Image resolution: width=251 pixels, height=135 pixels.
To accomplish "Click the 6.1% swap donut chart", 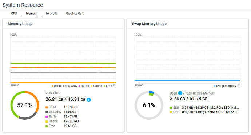I will tap(149, 105).
